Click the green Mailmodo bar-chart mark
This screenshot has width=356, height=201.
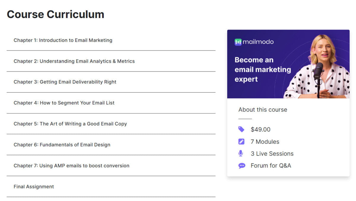point(237,42)
